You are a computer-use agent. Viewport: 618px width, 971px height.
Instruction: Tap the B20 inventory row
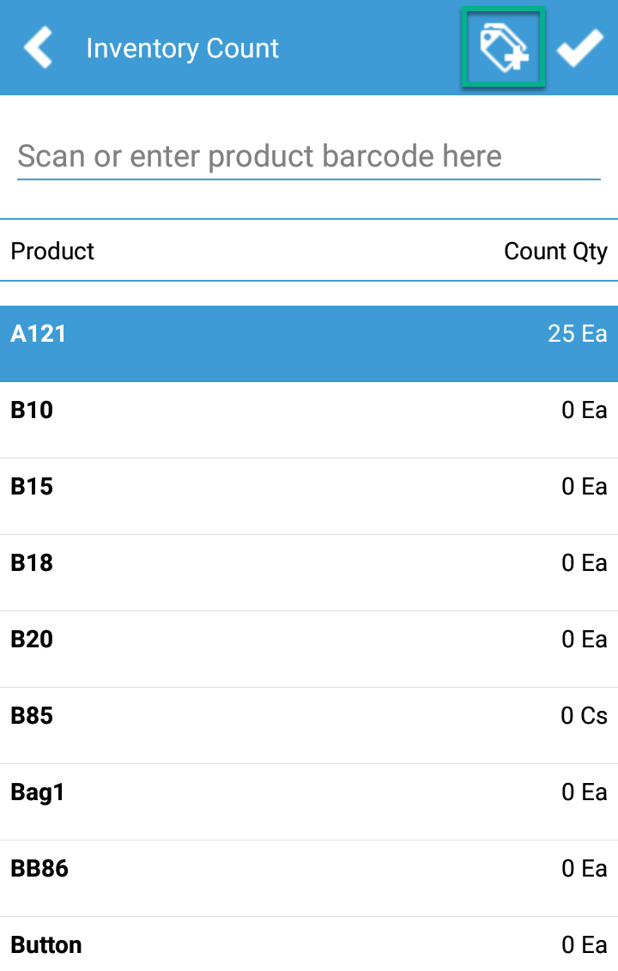pyautogui.click(x=309, y=640)
